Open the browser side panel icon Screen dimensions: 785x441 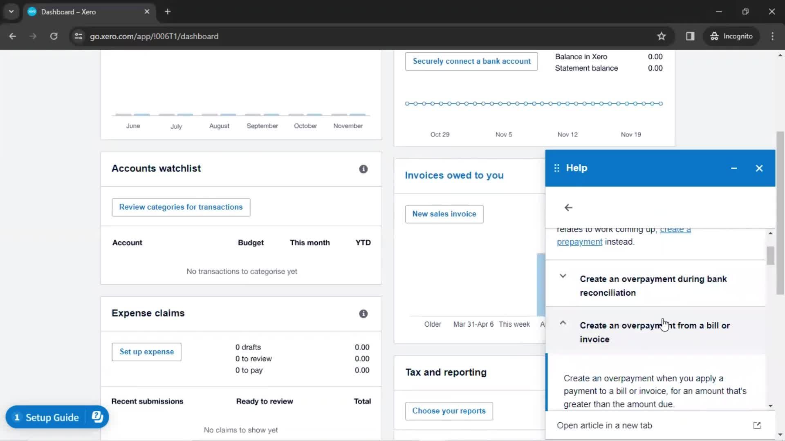(690, 36)
